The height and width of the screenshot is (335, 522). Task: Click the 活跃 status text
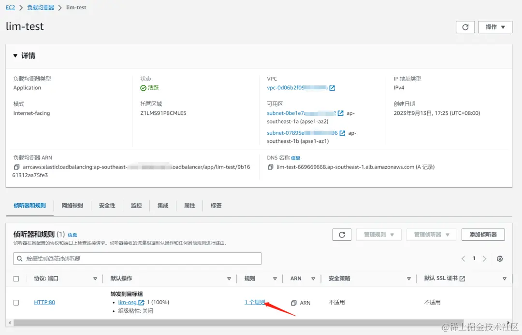[x=154, y=88]
